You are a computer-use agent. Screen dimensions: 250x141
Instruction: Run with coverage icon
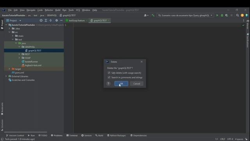tap(227, 15)
